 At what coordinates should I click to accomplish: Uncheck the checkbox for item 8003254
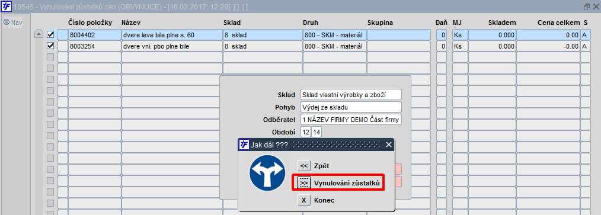tap(50, 46)
